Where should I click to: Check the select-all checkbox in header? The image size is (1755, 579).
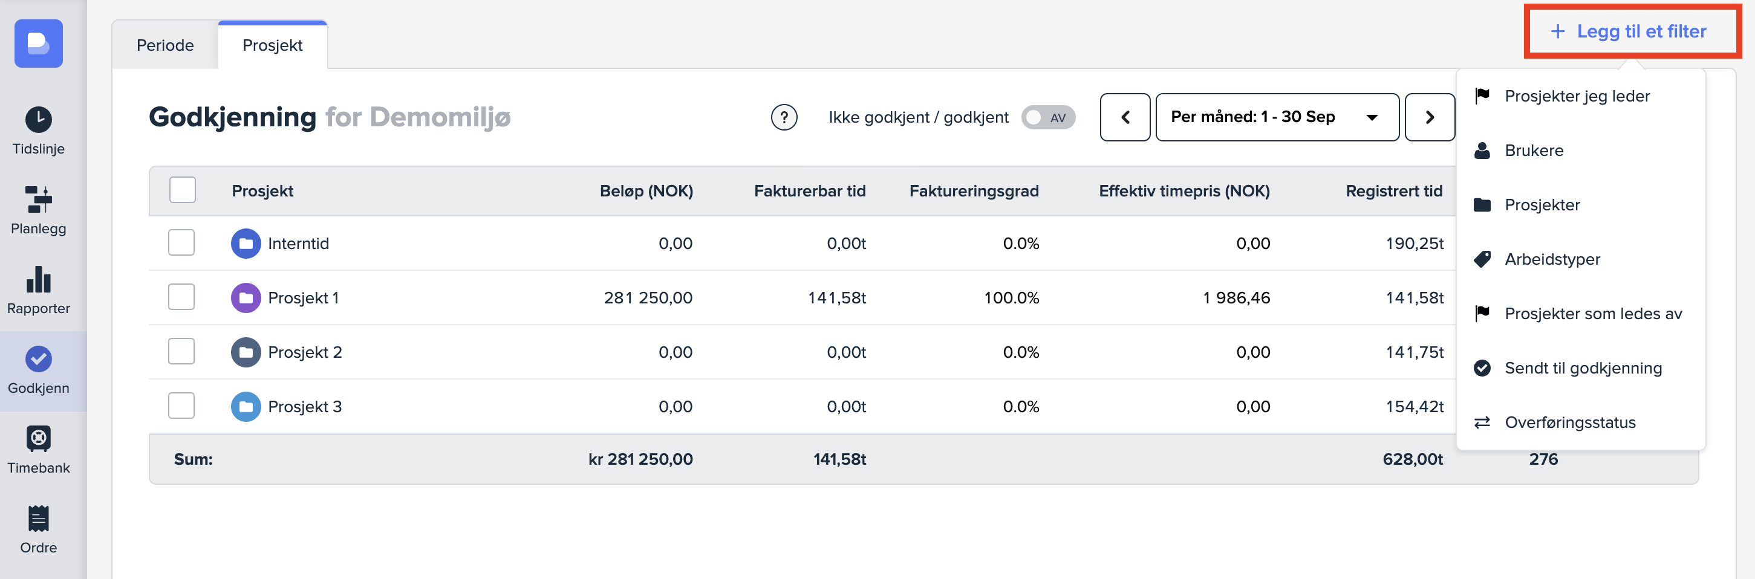point(182,190)
